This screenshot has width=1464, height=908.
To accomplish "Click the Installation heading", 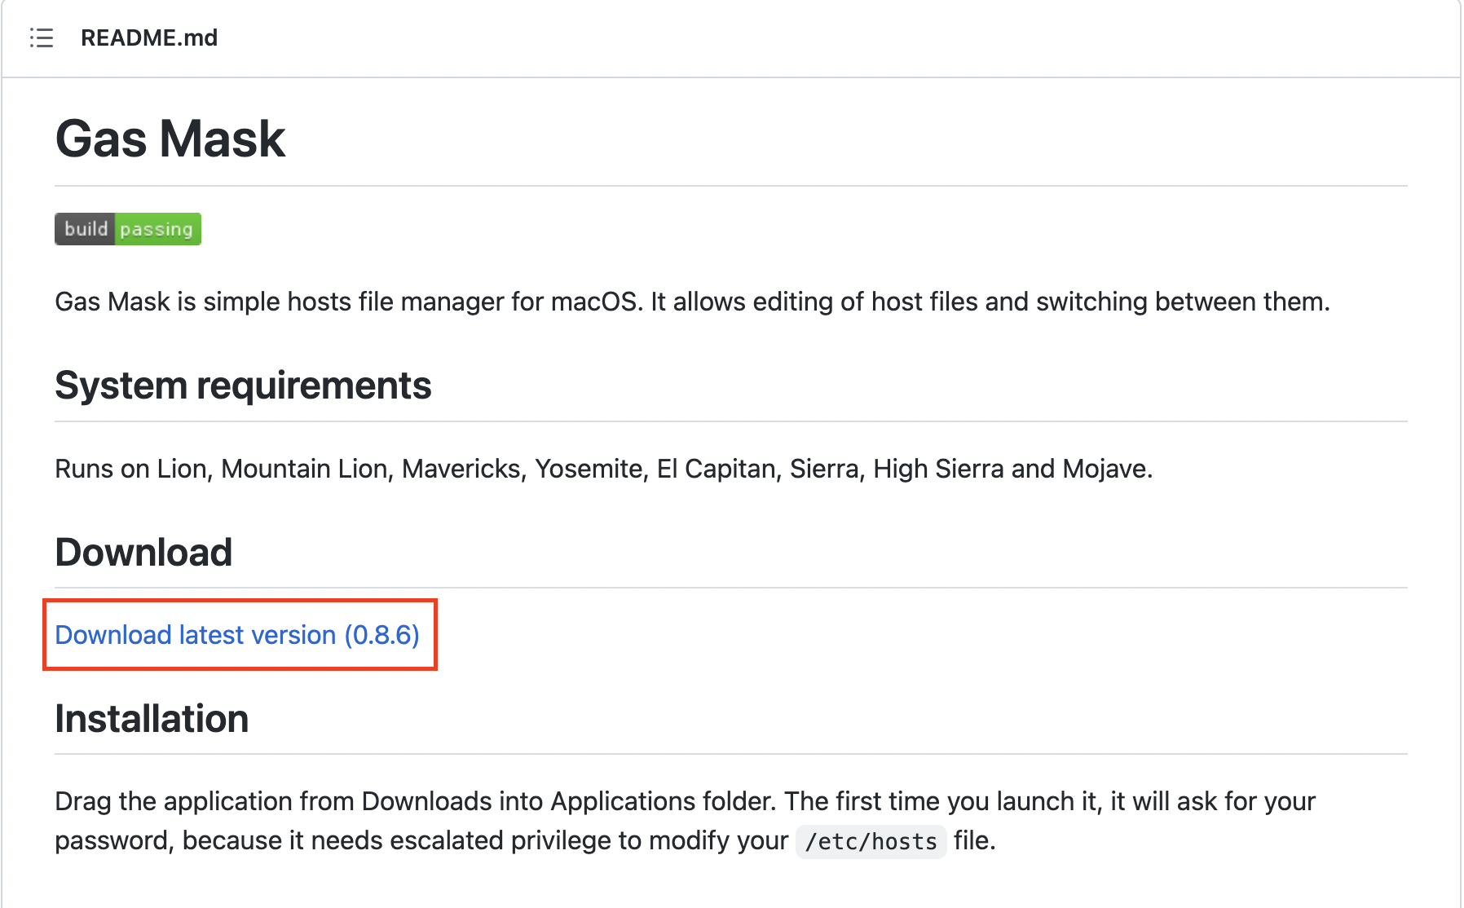I will click(x=152, y=719).
